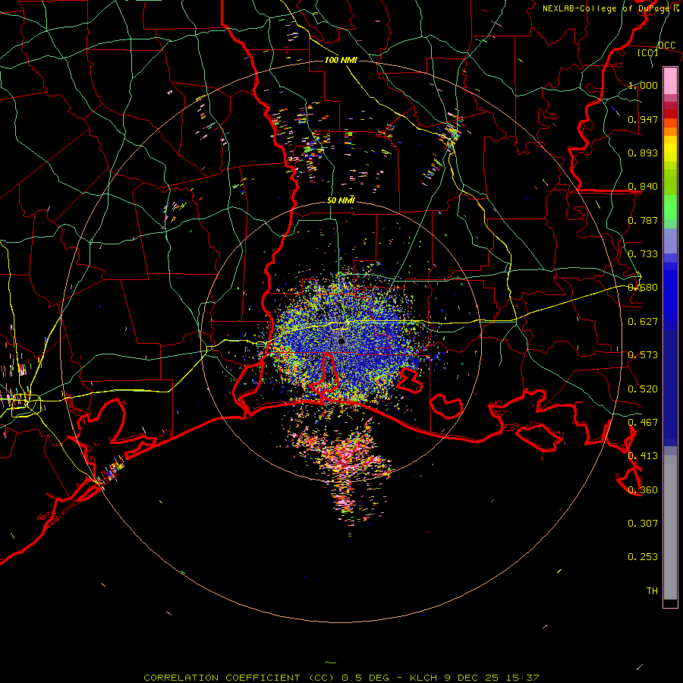Click the DCC product code label
683x683 pixels.
666,46
